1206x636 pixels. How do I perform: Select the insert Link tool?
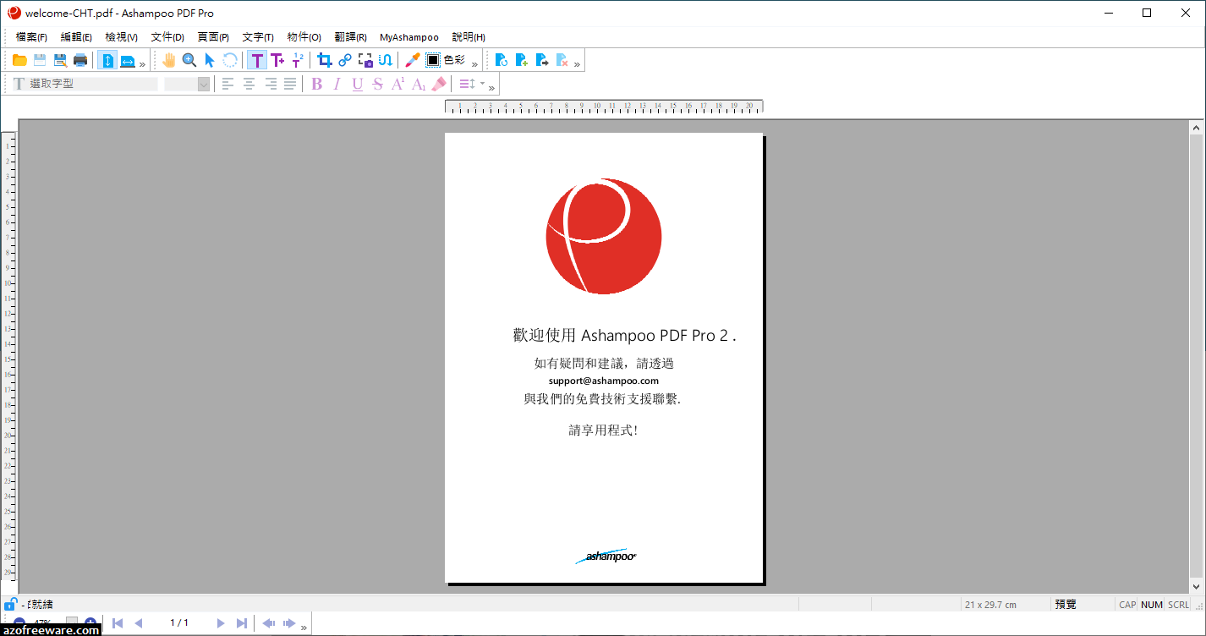344,60
